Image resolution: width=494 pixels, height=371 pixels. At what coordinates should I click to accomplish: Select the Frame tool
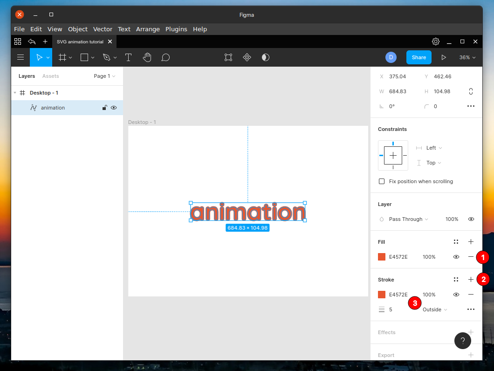63,57
